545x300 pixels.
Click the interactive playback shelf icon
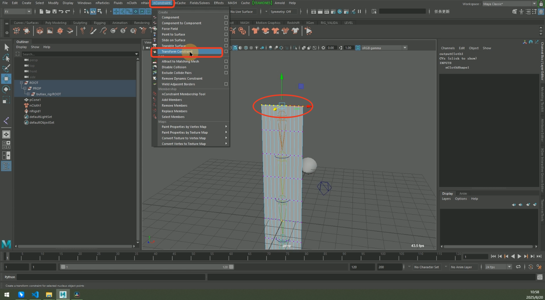click(309, 31)
